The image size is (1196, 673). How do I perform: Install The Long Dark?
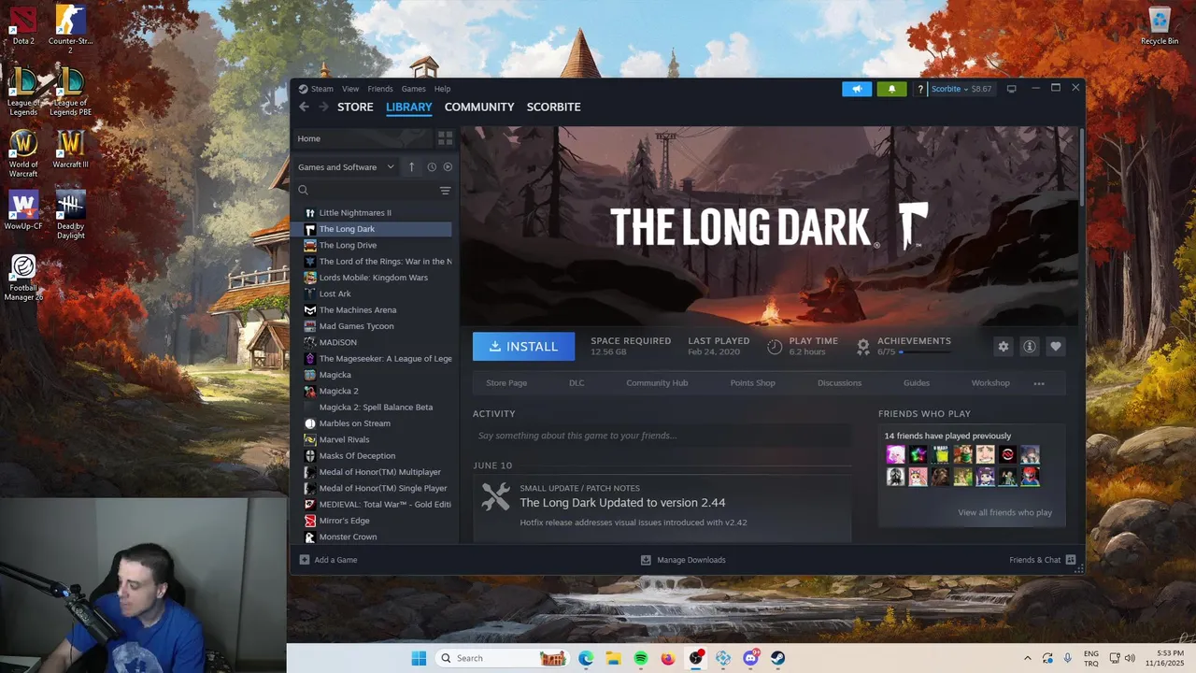tap(523, 347)
